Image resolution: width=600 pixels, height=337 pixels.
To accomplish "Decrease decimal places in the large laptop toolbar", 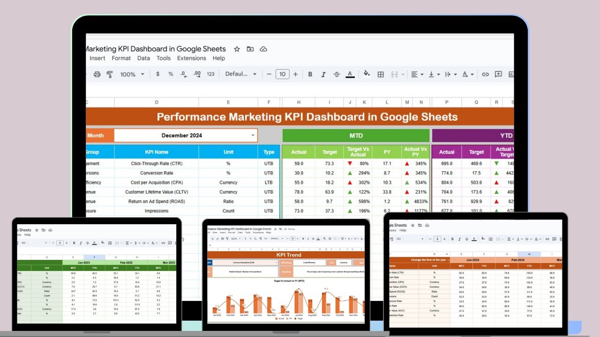I will (x=184, y=74).
